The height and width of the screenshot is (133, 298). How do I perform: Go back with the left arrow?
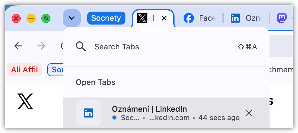point(18,46)
